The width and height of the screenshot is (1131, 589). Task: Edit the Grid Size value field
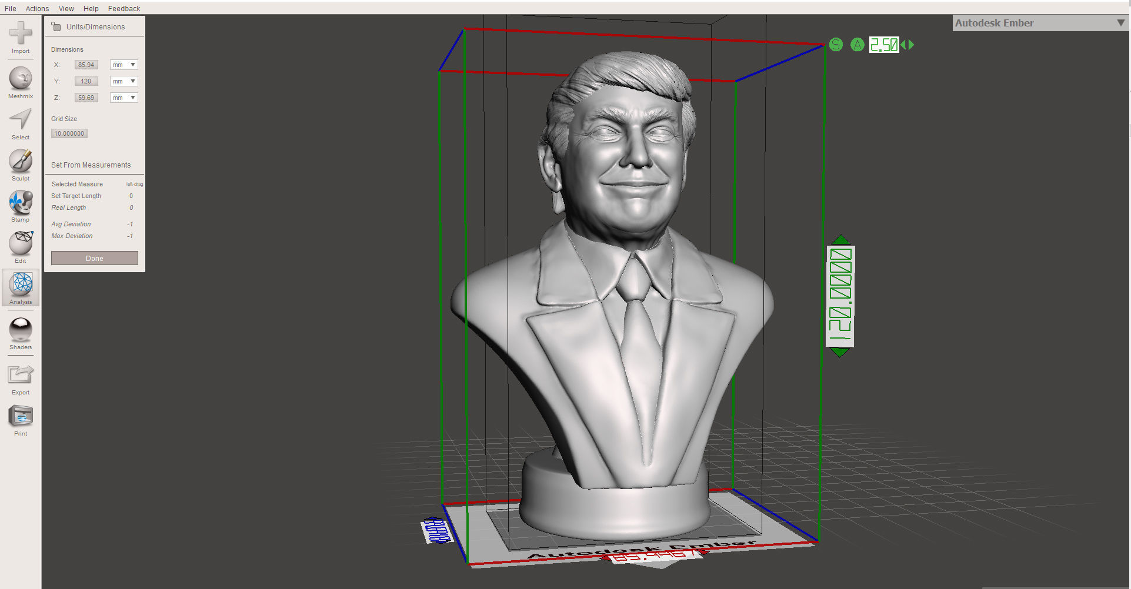[x=69, y=133]
